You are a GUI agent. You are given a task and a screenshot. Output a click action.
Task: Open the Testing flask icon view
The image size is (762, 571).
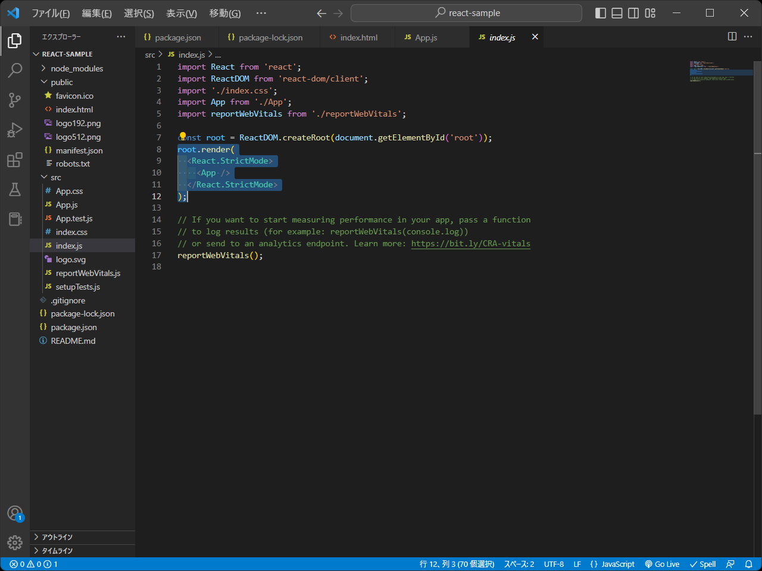(15, 189)
